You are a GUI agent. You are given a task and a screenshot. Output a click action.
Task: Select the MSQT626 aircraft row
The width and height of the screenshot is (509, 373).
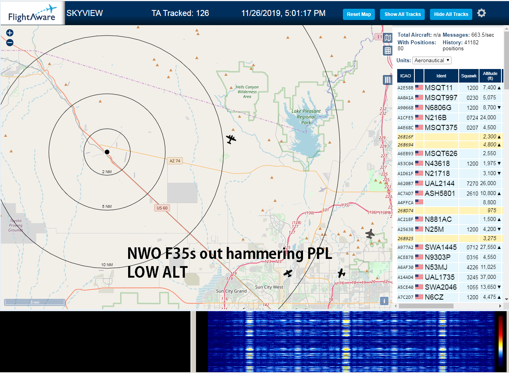[x=449, y=154]
